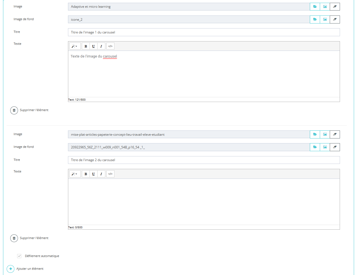Image resolution: width=356 pixels, height=275 pixels.
Task: Click picture icon in icone_2 background row
Action: (x=325, y=19)
